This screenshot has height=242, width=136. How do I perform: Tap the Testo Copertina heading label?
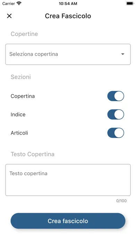click(x=33, y=154)
